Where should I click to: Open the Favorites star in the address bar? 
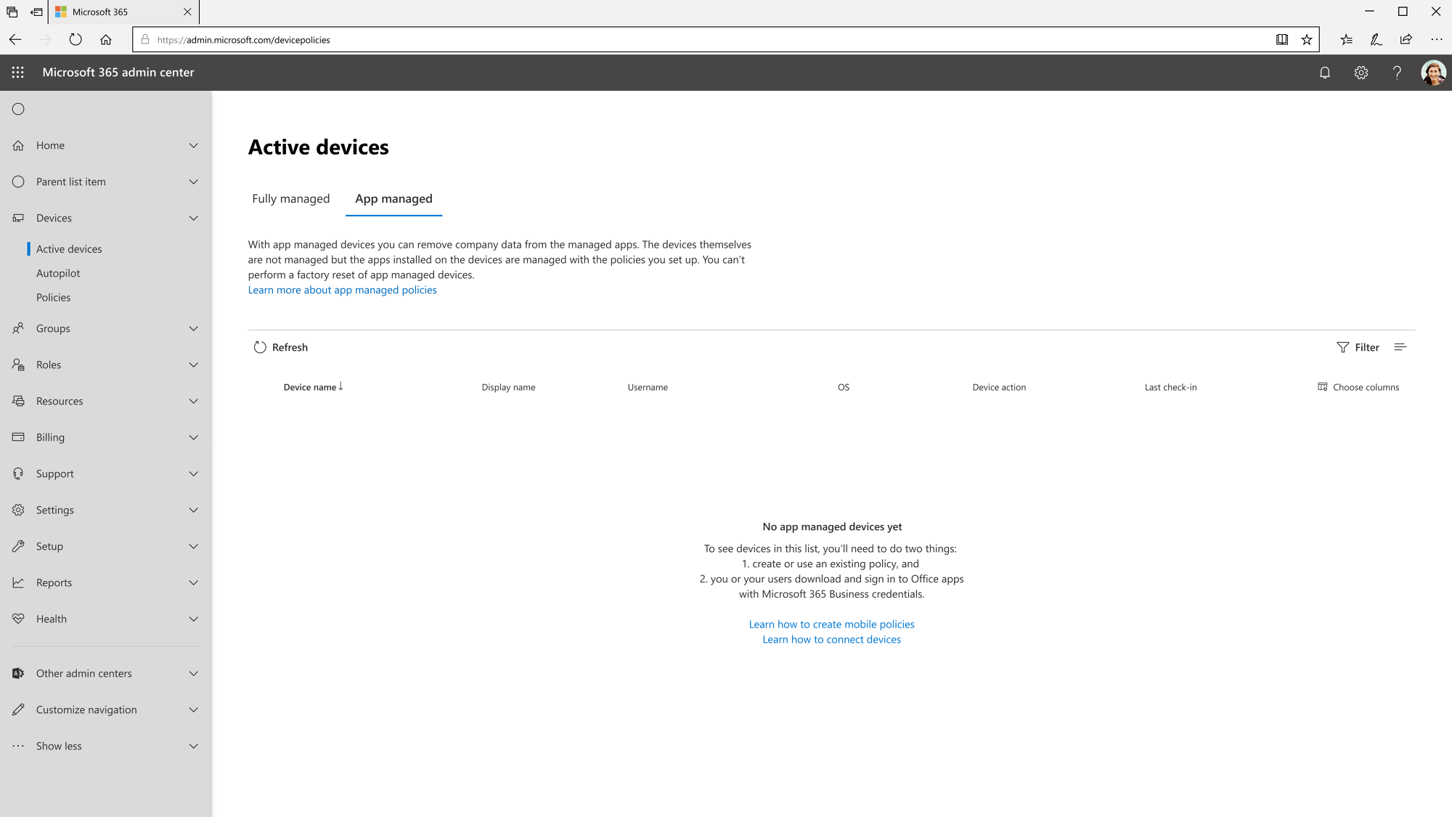tap(1307, 39)
